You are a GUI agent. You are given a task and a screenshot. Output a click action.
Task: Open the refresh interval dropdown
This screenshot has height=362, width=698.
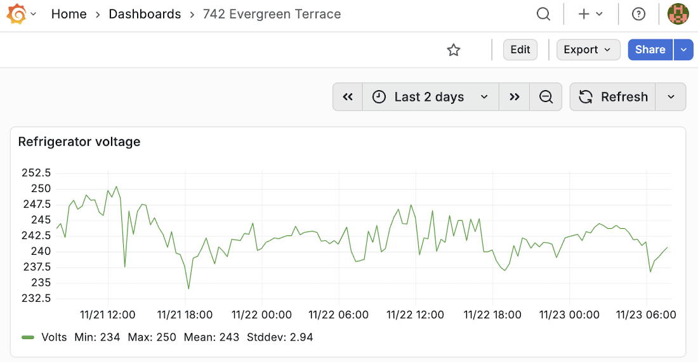pyautogui.click(x=671, y=97)
